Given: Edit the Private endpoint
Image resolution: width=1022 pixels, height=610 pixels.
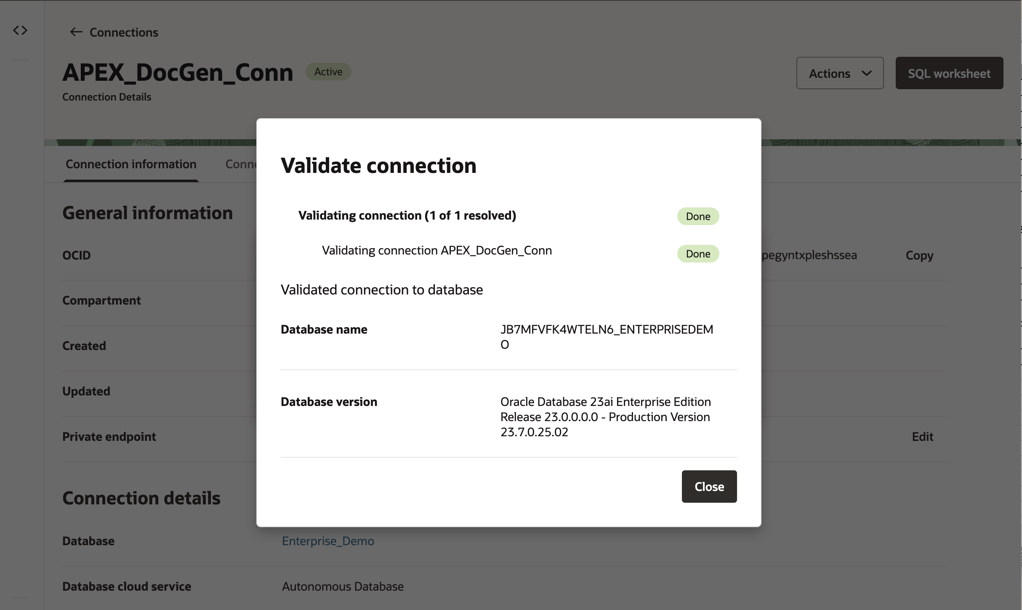Looking at the screenshot, I should click(922, 437).
